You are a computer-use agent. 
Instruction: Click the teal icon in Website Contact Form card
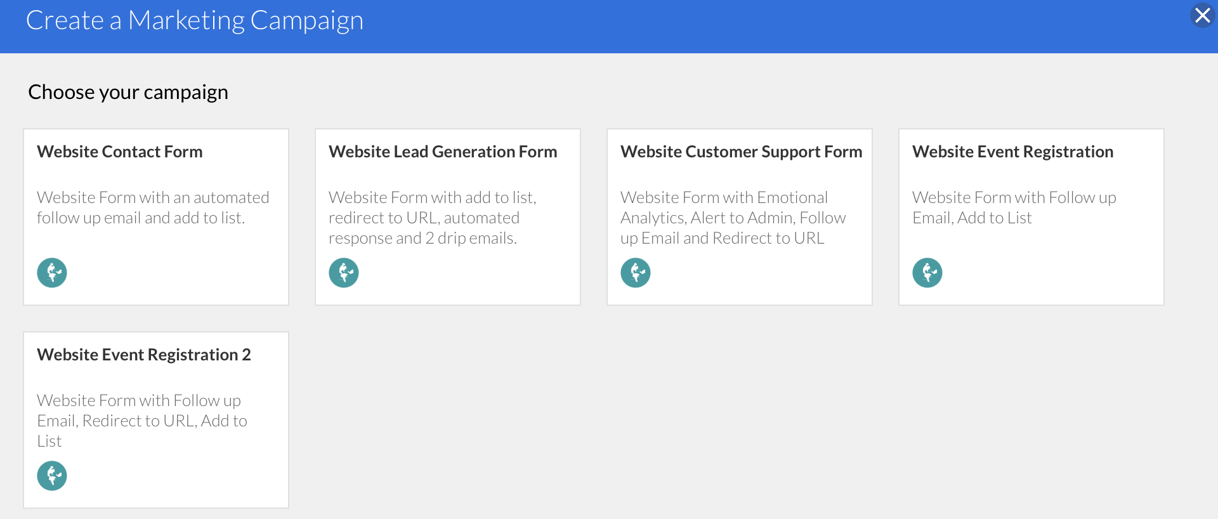52,273
